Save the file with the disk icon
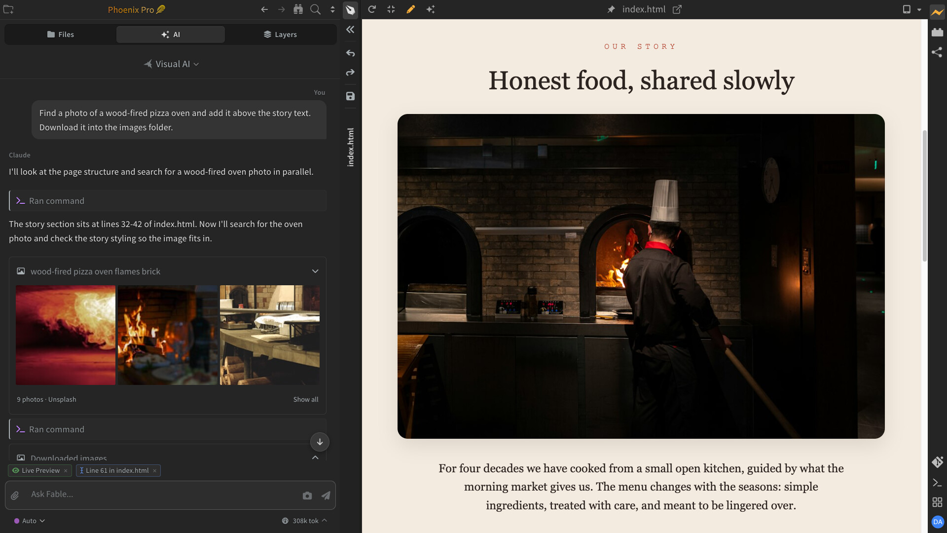This screenshot has height=533, width=947. (350, 96)
